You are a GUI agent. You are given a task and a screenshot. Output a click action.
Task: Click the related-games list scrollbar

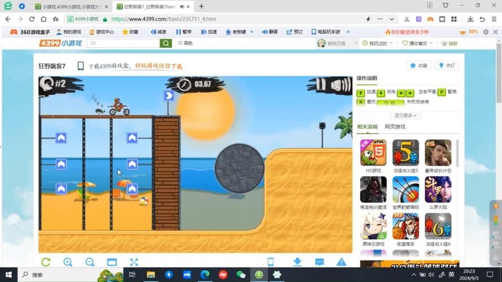coord(457,153)
